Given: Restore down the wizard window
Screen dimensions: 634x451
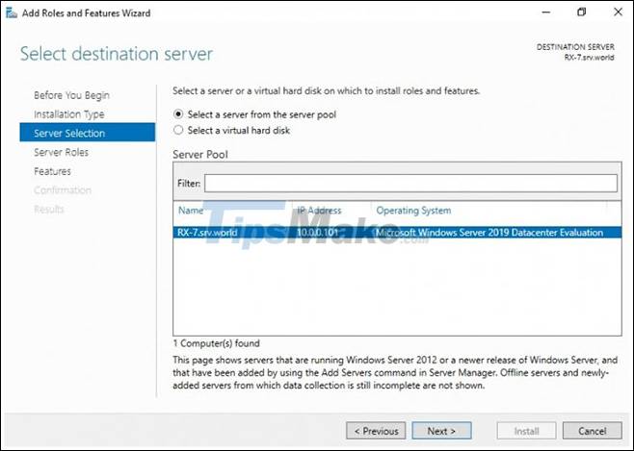Looking at the screenshot, I should [581, 13].
